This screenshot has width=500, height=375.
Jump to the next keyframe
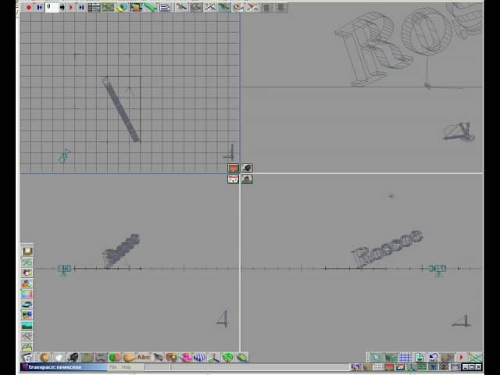(x=81, y=7)
